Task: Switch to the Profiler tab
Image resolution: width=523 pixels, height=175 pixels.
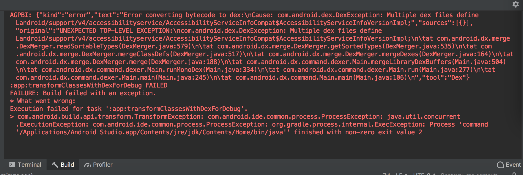Action: coord(102,164)
